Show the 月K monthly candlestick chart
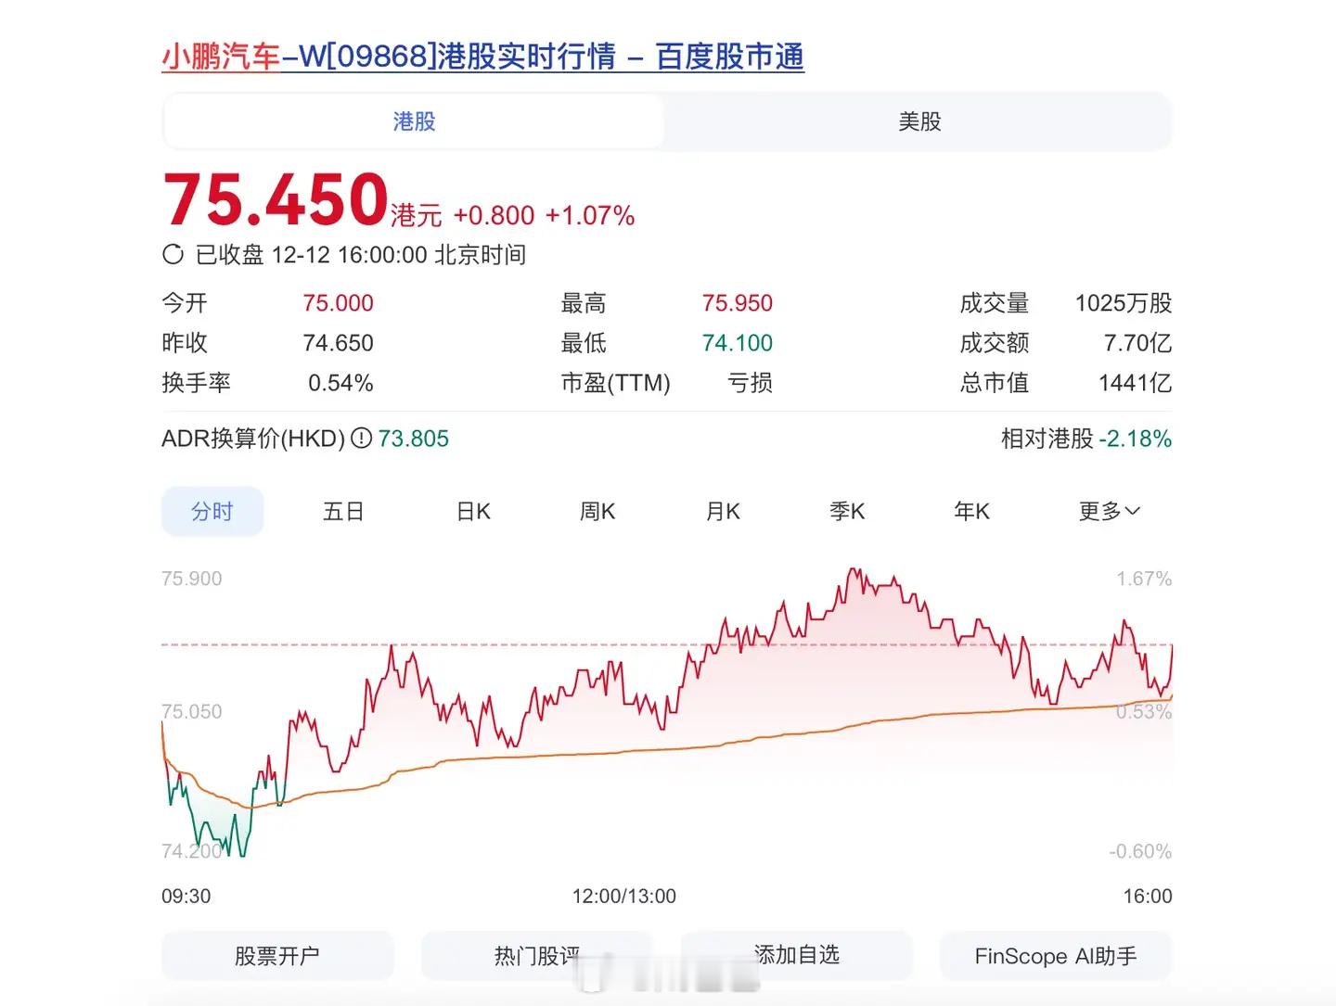Image resolution: width=1336 pixels, height=1006 pixels. pyautogui.click(x=723, y=512)
